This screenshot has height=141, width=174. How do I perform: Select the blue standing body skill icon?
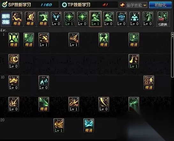coord(134,19)
